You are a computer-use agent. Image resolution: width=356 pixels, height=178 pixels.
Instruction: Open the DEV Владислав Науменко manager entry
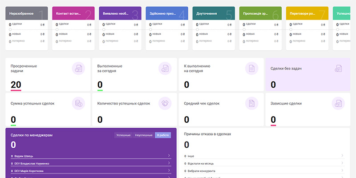point(91,163)
